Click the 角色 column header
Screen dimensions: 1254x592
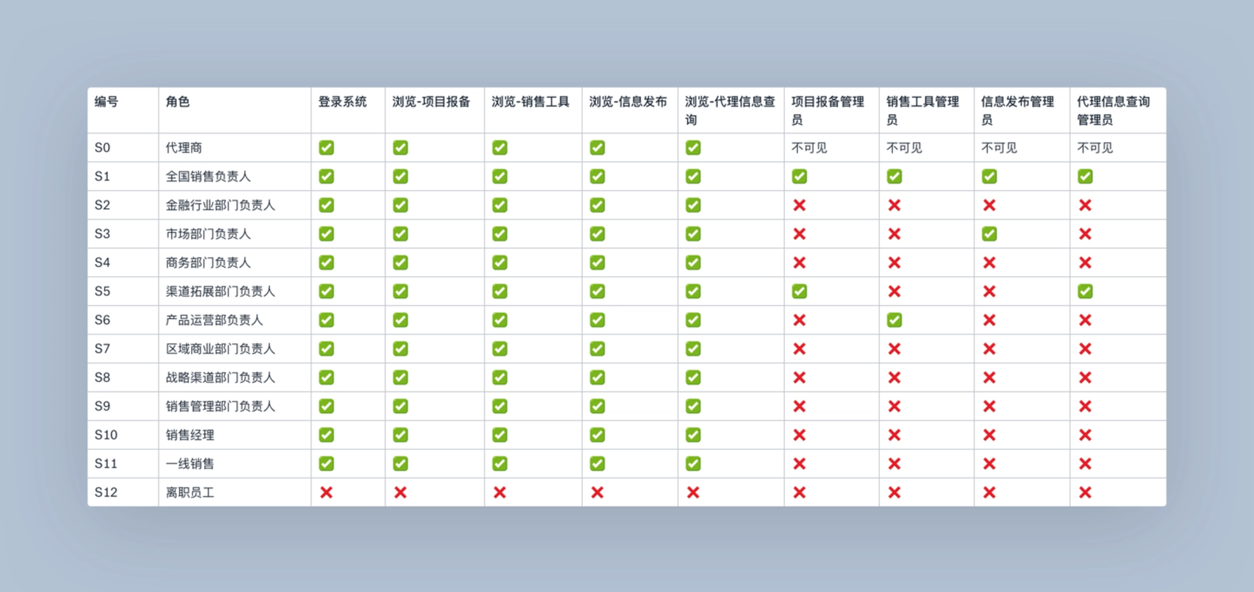178,102
